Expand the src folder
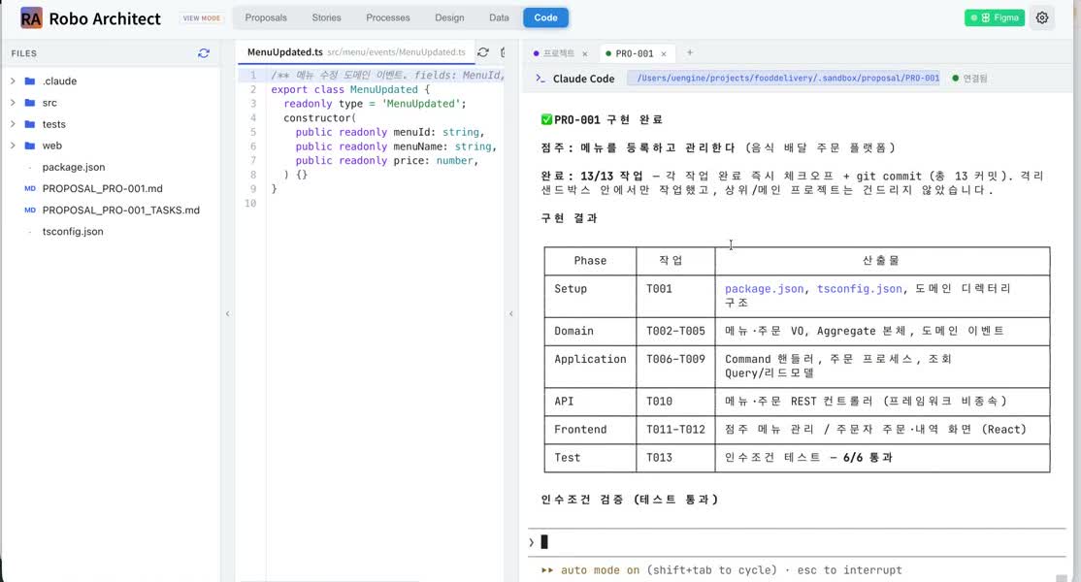The image size is (1081, 582). (13, 103)
